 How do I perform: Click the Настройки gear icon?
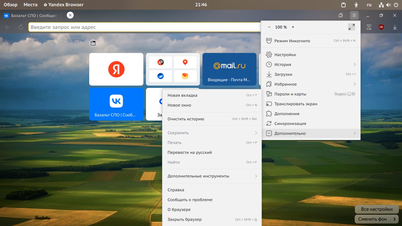click(x=269, y=55)
